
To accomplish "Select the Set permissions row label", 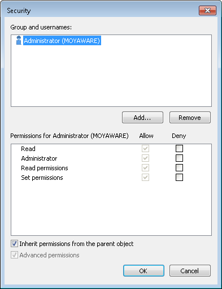I will pyautogui.click(x=42, y=178).
